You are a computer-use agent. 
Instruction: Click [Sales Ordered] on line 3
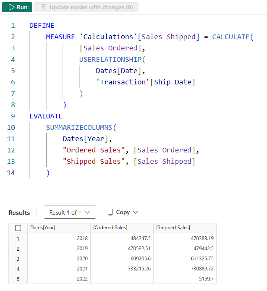110,48
